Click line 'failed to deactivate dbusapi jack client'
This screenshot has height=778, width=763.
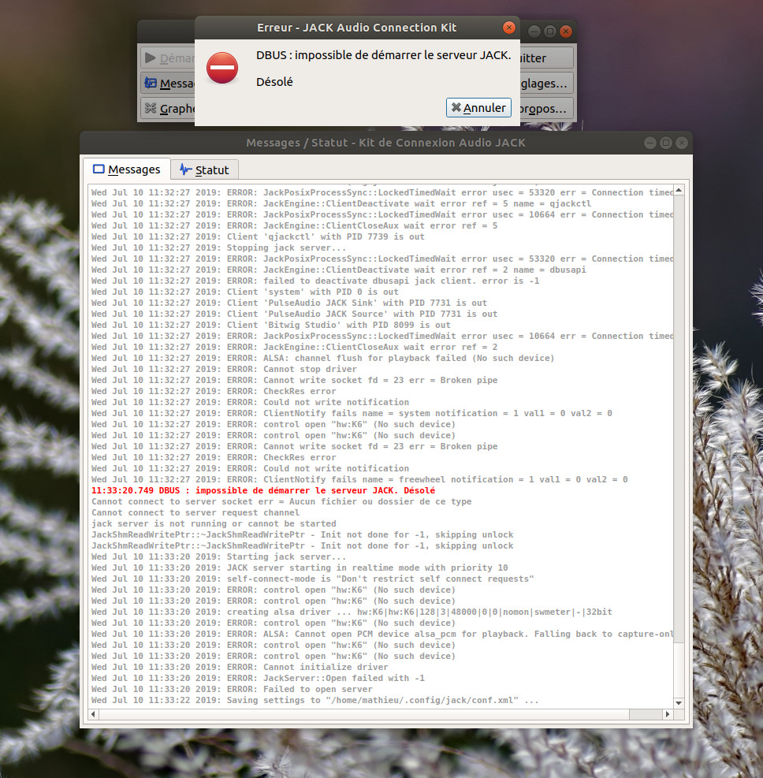(315, 281)
